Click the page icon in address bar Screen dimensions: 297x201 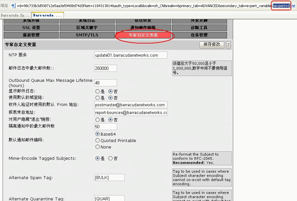click(x=13, y=6)
